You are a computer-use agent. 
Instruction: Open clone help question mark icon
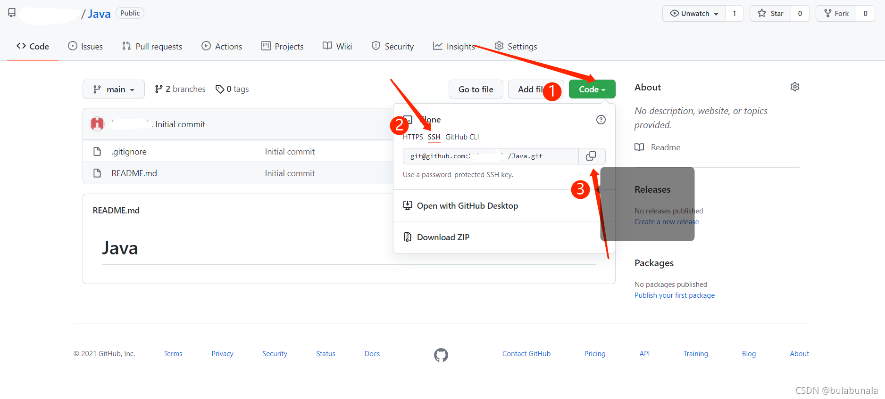tap(601, 120)
